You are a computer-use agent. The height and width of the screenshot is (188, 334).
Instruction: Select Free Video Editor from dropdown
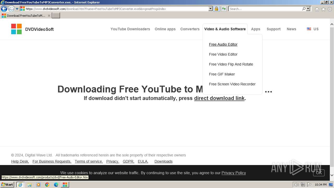pyautogui.click(x=223, y=54)
